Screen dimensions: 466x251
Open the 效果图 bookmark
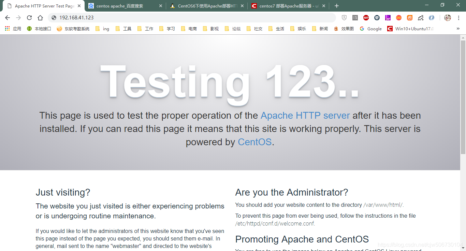click(344, 29)
